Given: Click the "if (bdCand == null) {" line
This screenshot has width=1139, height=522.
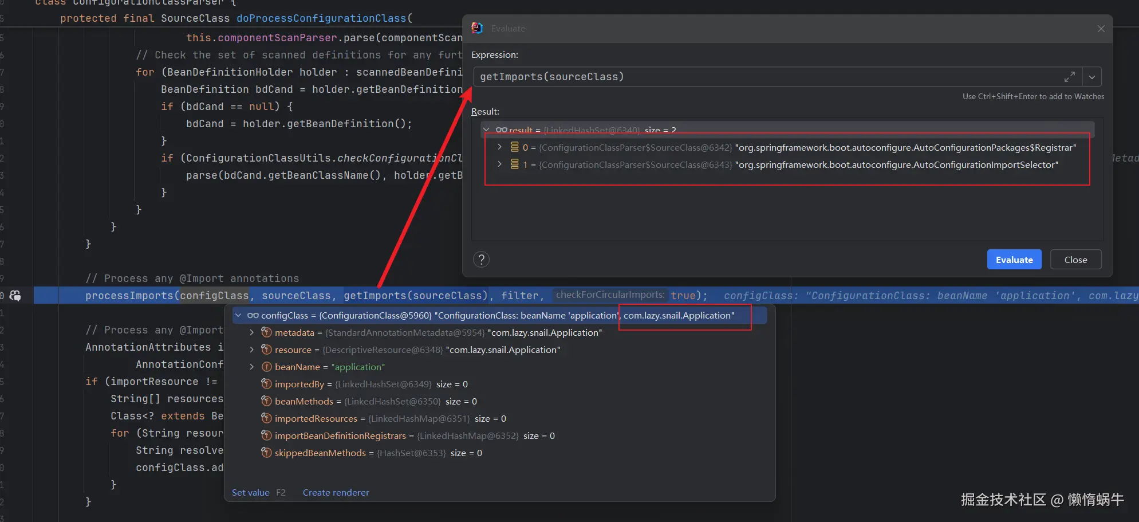Looking at the screenshot, I should (x=227, y=107).
